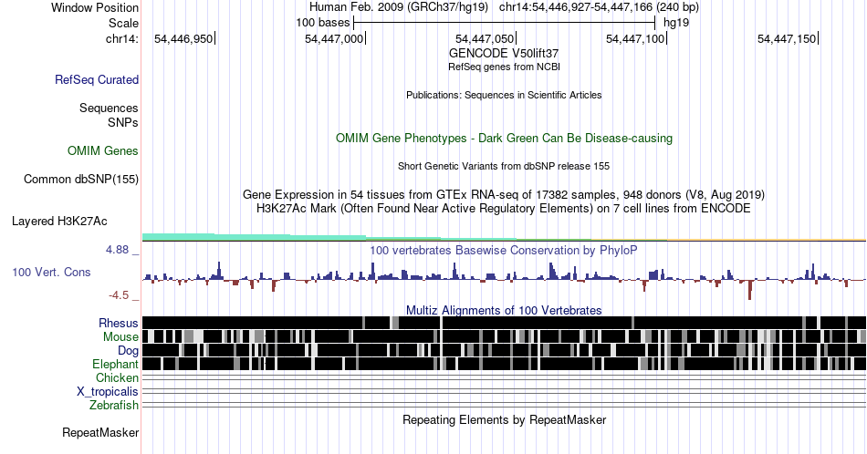This screenshot has height=454, width=867.
Task: Click the Human Feb. 2009 (GRCh37/hg19) text
Action: click(399, 7)
